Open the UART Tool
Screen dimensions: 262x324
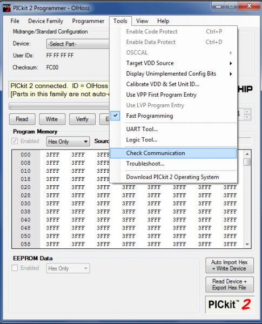pyautogui.click(x=173, y=130)
